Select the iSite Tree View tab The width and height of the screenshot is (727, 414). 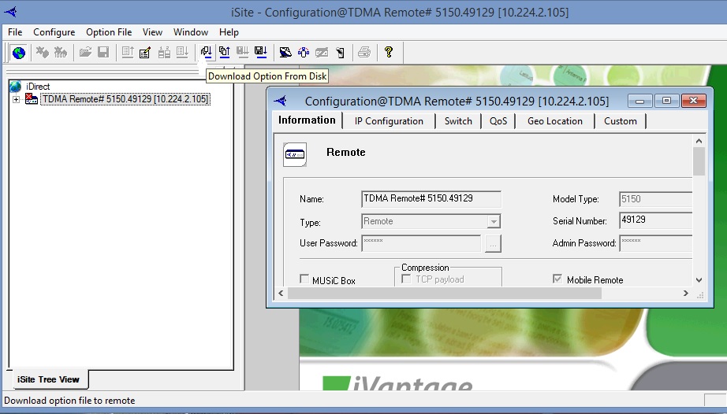[x=48, y=380]
